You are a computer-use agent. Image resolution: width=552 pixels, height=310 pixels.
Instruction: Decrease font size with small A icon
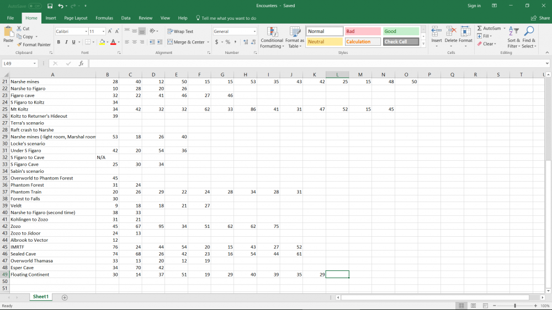pyautogui.click(x=117, y=31)
